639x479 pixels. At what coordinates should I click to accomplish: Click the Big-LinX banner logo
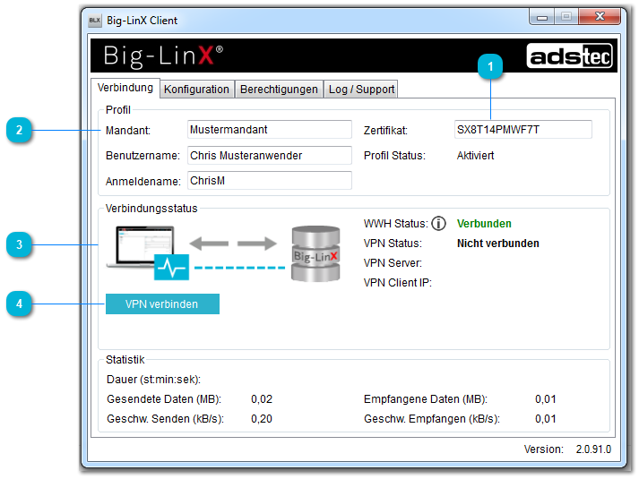coord(163,55)
